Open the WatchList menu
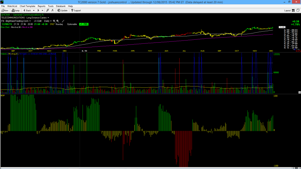This screenshot has height=169, width=301. point(12,6)
